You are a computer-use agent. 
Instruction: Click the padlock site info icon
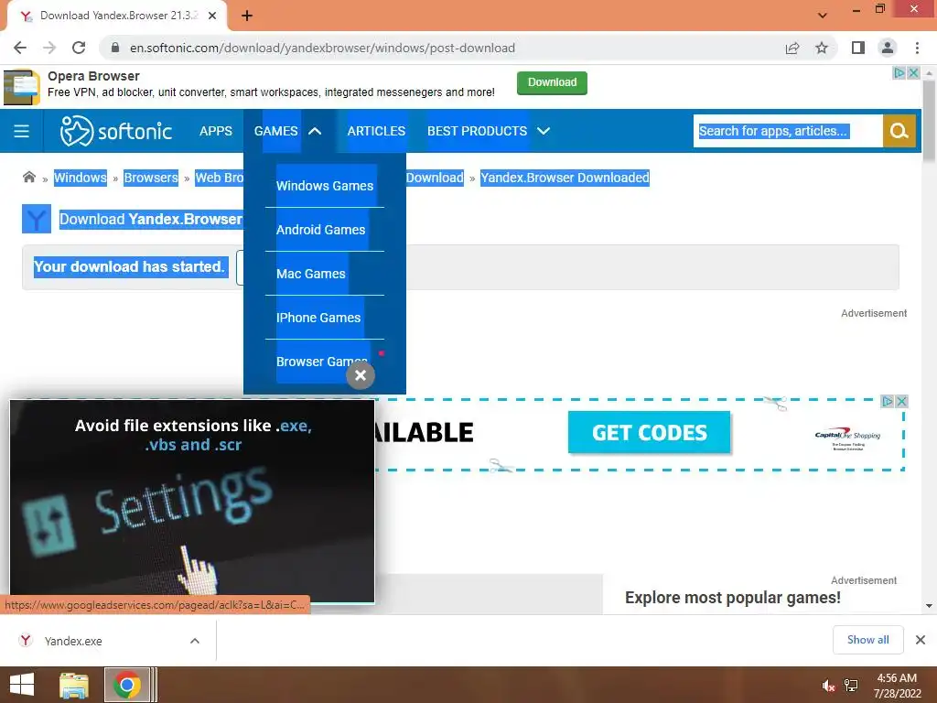(x=115, y=48)
